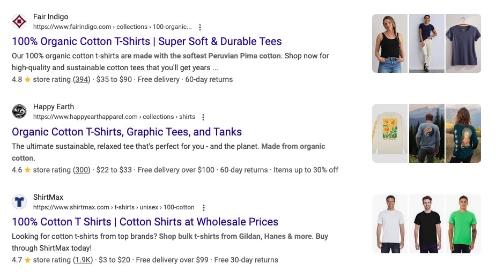Open 'Organic Cotton T-Shirts, Graphic Tees, and Tanks'
This screenshot has height=279, width=496.
click(127, 132)
